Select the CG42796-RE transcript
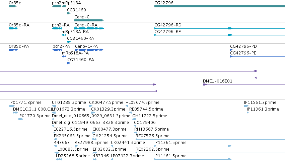The image size is (285, 161). coord(220,35)
